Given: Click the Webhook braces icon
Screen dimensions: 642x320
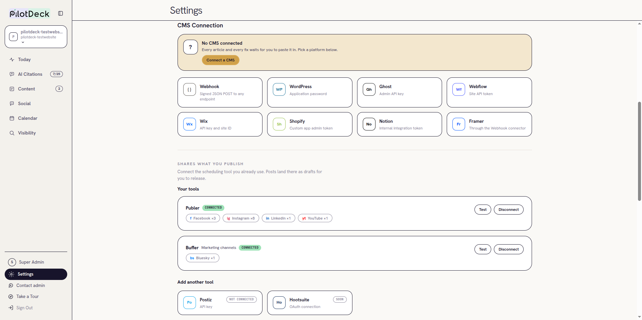Looking at the screenshot, I should pyautogui.click(x=190, y=89).
